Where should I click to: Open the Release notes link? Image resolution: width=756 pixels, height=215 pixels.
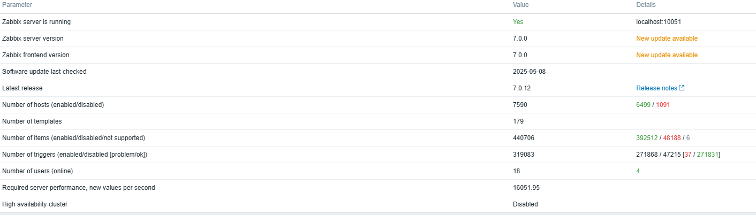[656, 88]
